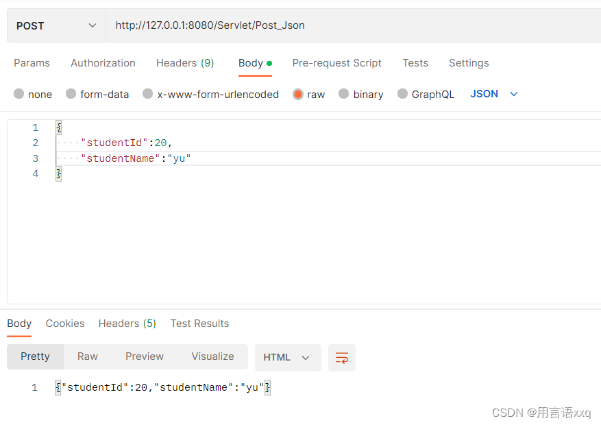The height and width of the screenshot is (425, 601).
Task: Open the Test Results tab
Action: coord(199,323)
